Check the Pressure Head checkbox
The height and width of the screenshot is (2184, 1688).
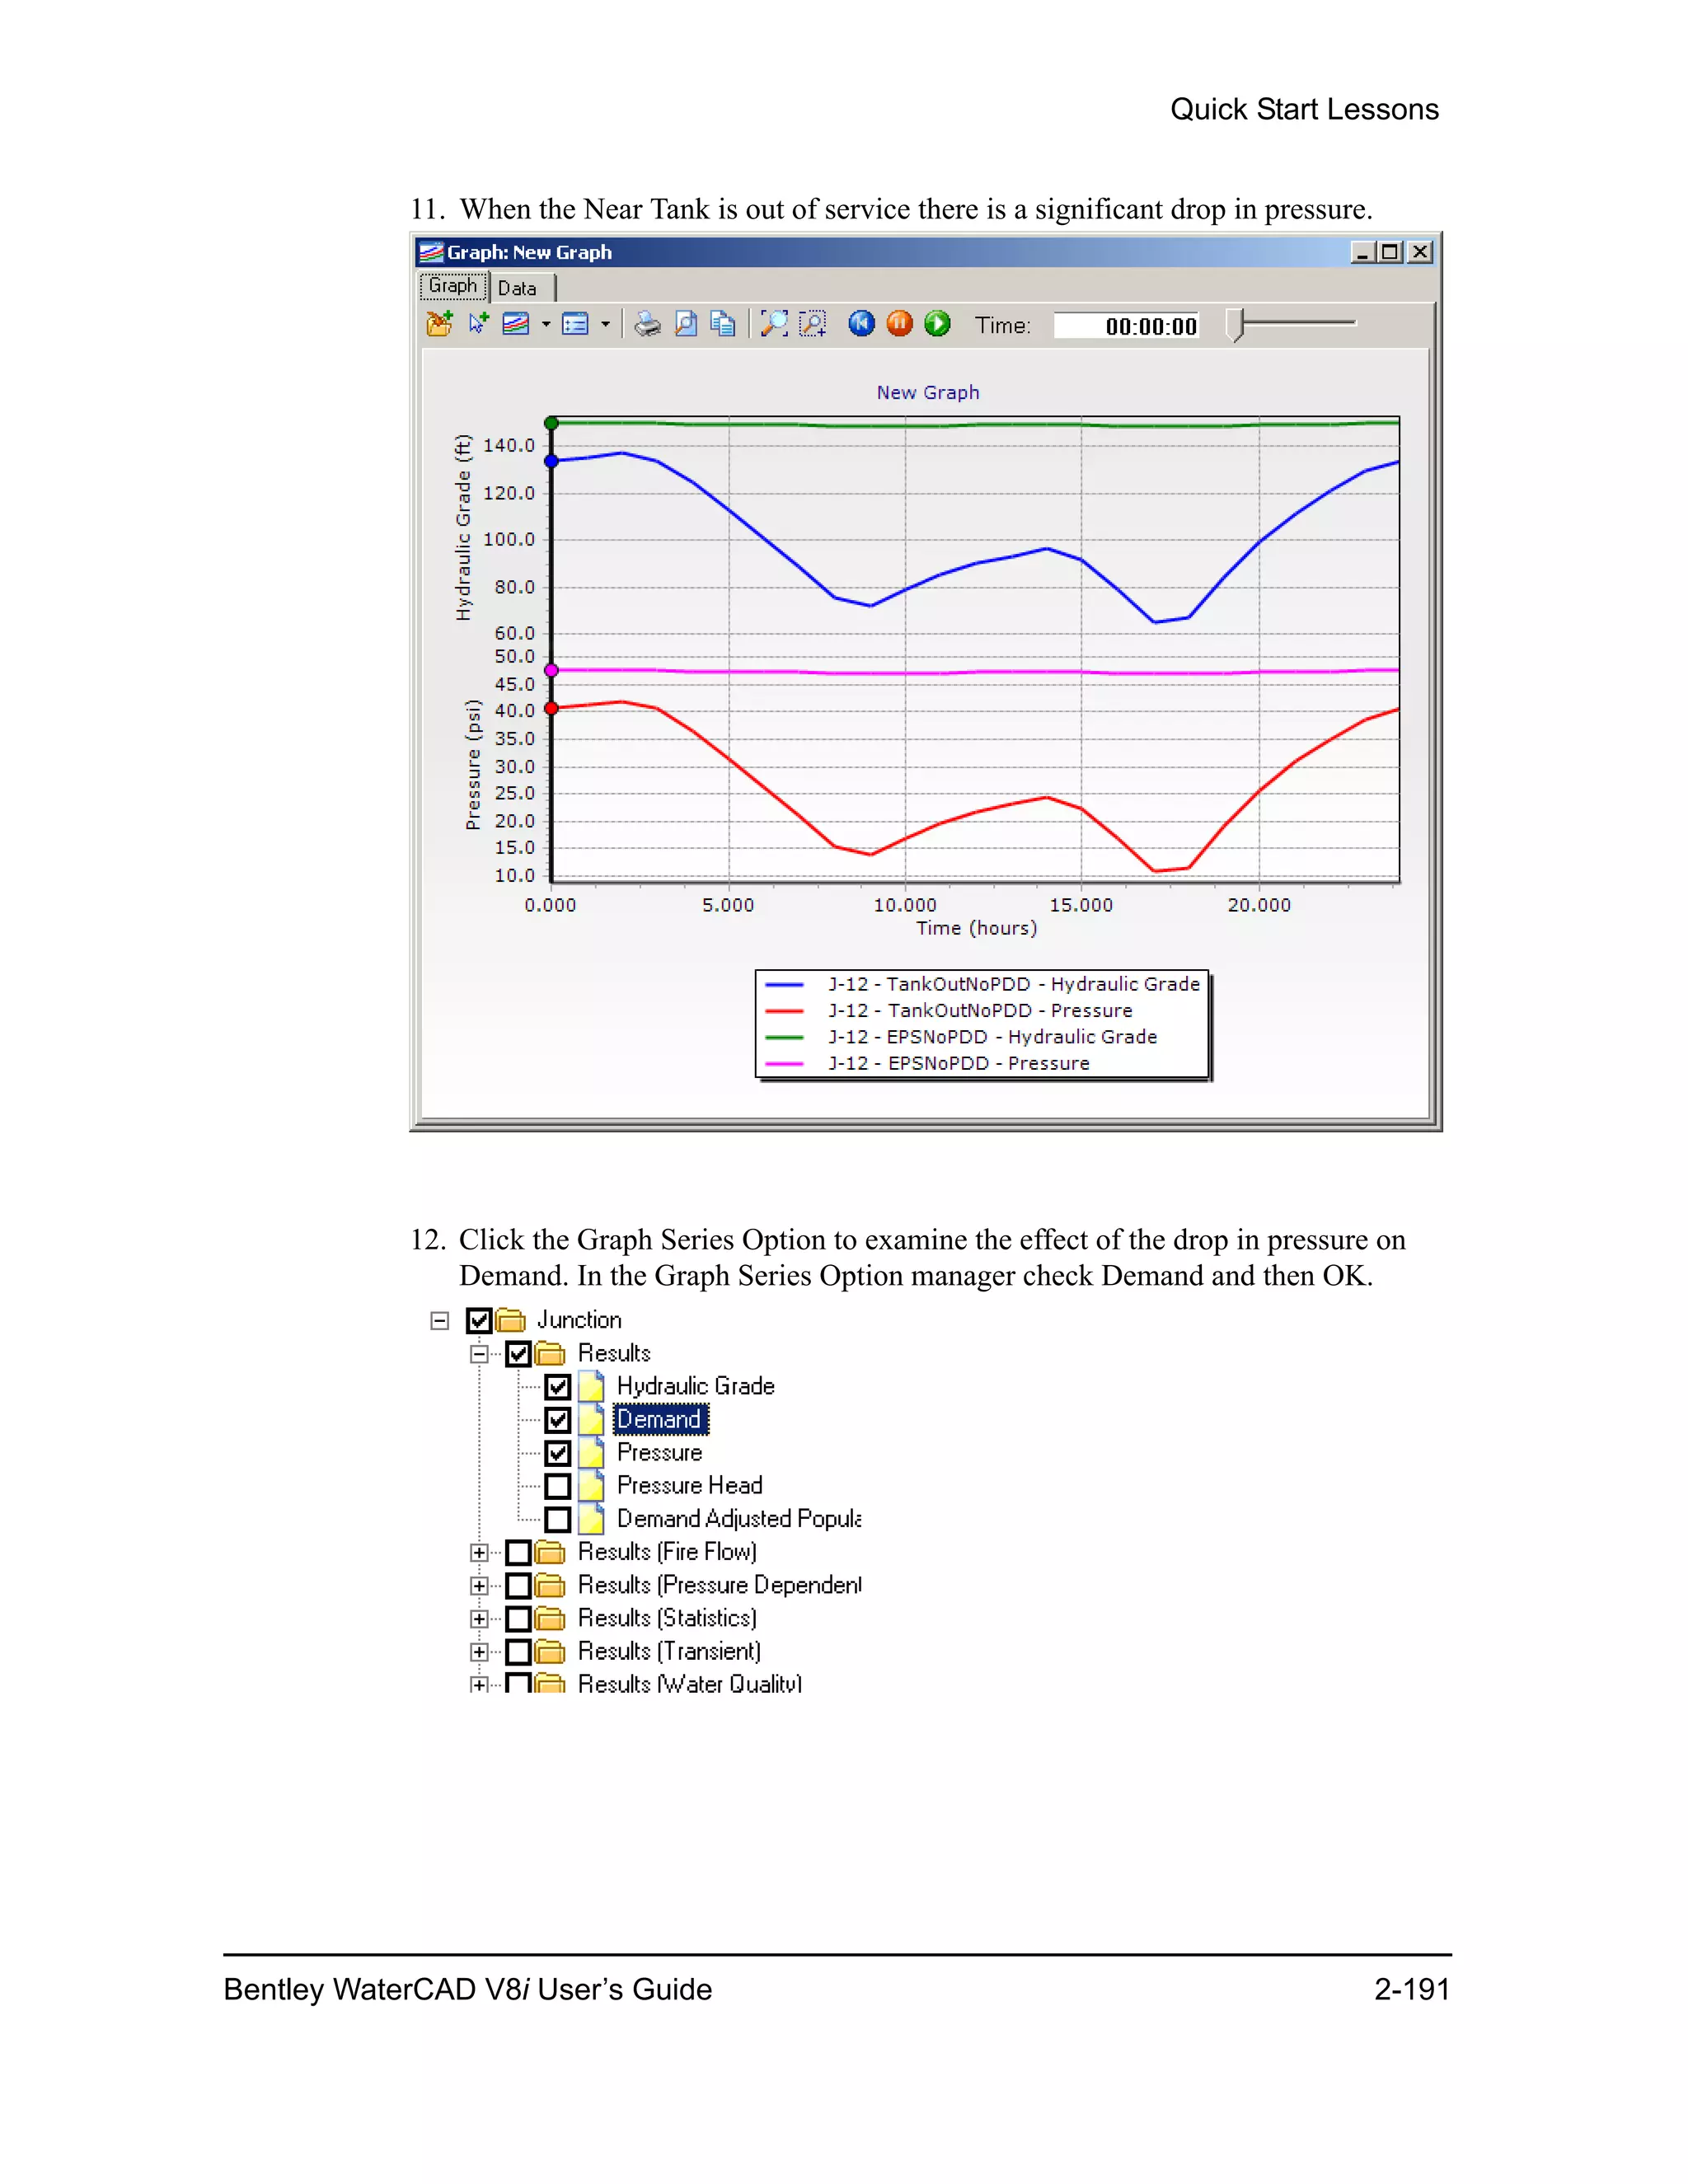coord(558,1487)
